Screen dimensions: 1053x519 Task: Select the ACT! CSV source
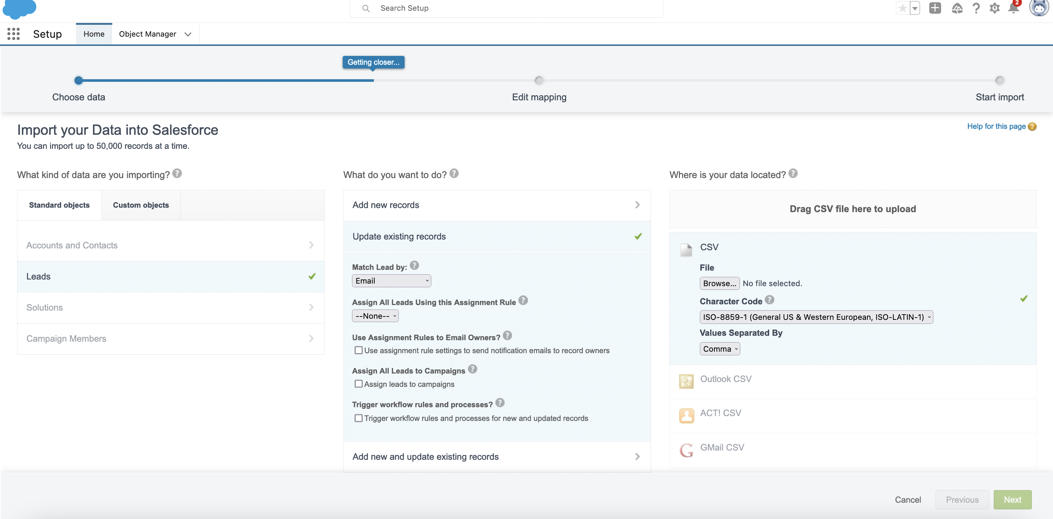coord(853,416)
